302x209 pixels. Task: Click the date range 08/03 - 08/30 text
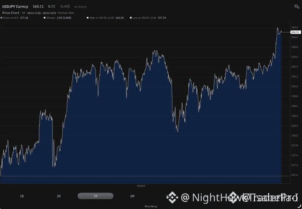(x=42, y=13)
